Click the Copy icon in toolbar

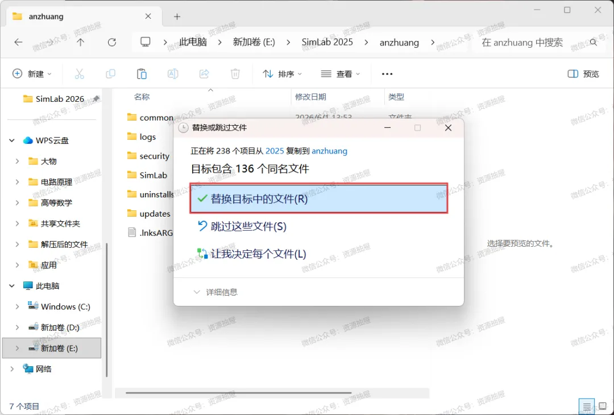111,73
